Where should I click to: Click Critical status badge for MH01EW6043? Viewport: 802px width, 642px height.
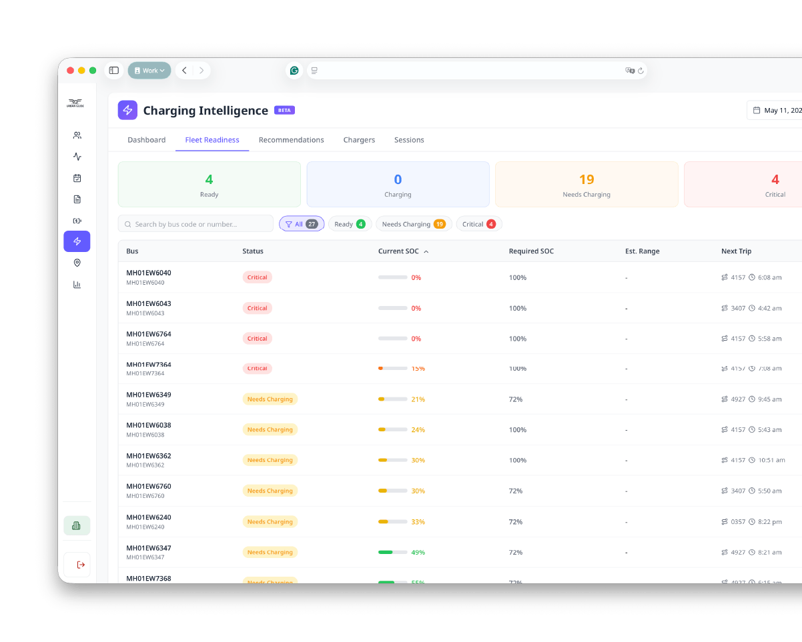point(257,308)
